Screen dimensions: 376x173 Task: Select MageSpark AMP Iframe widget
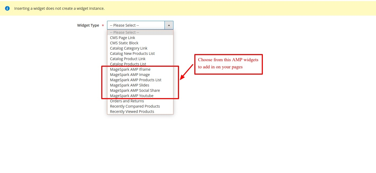click(140, 69)
